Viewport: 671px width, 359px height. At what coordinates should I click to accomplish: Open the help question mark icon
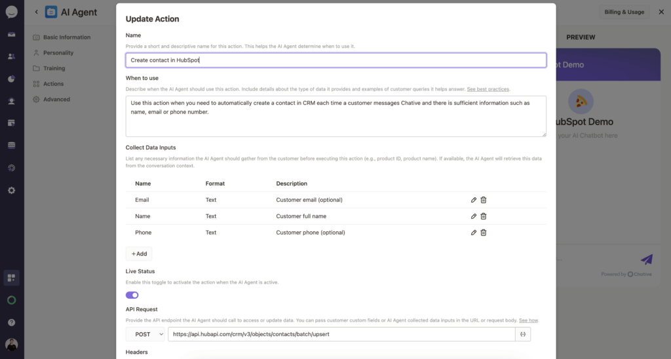[x=12, y=322]
